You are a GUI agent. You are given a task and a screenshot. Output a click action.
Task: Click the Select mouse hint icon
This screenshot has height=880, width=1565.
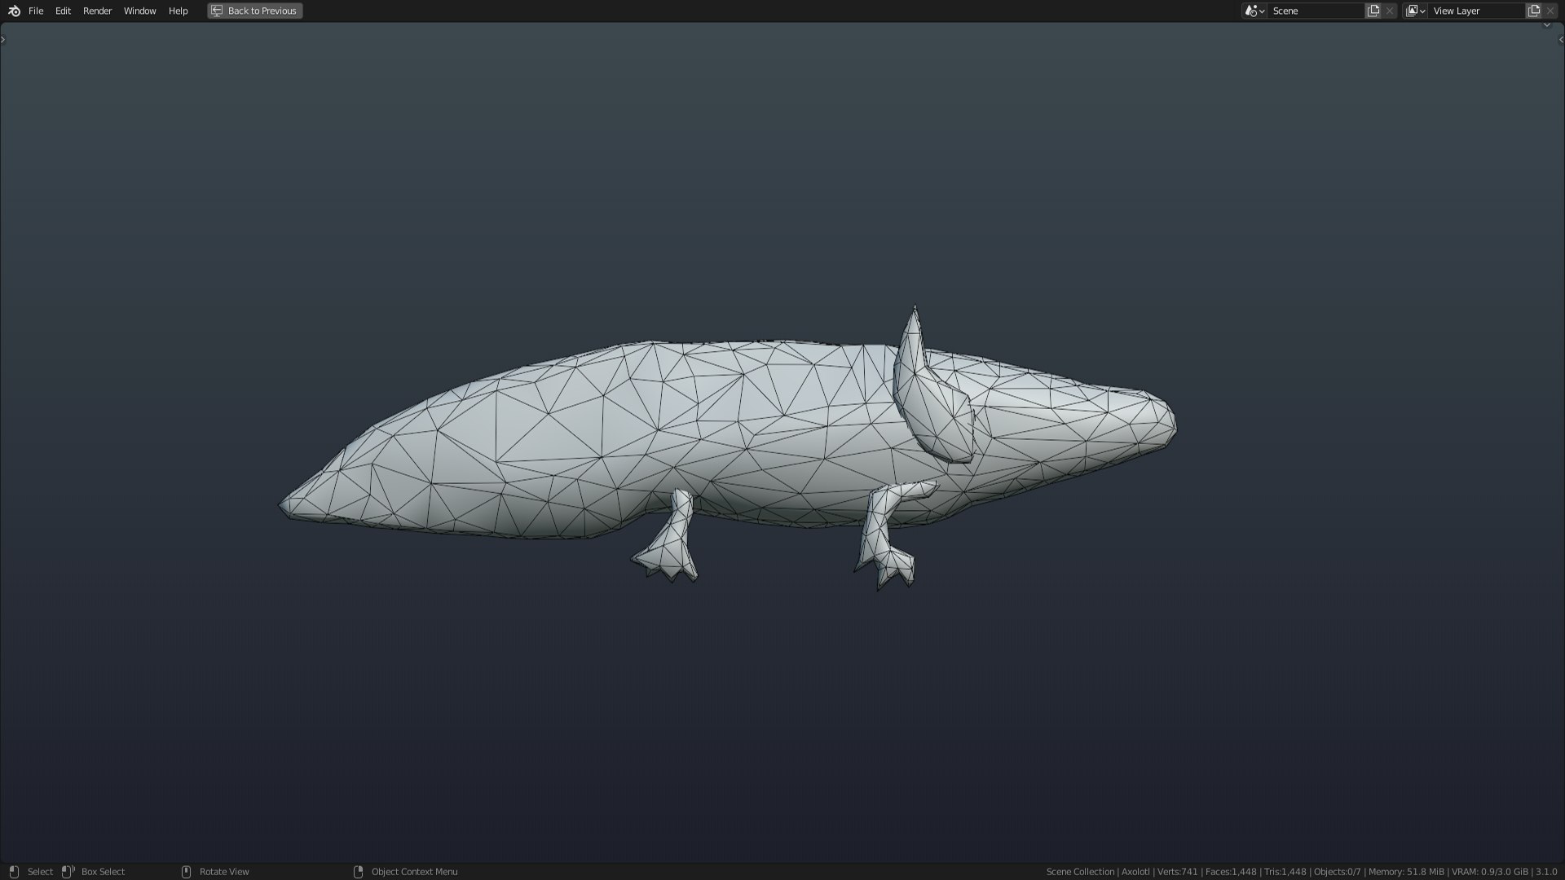click(14, 872)
